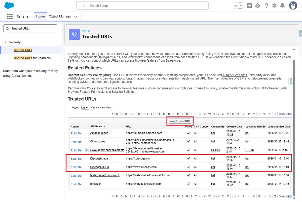The width and height of the screenshot is (302, 202).
Task: Open the View dropdown set to All
Action: pos(85,108)
